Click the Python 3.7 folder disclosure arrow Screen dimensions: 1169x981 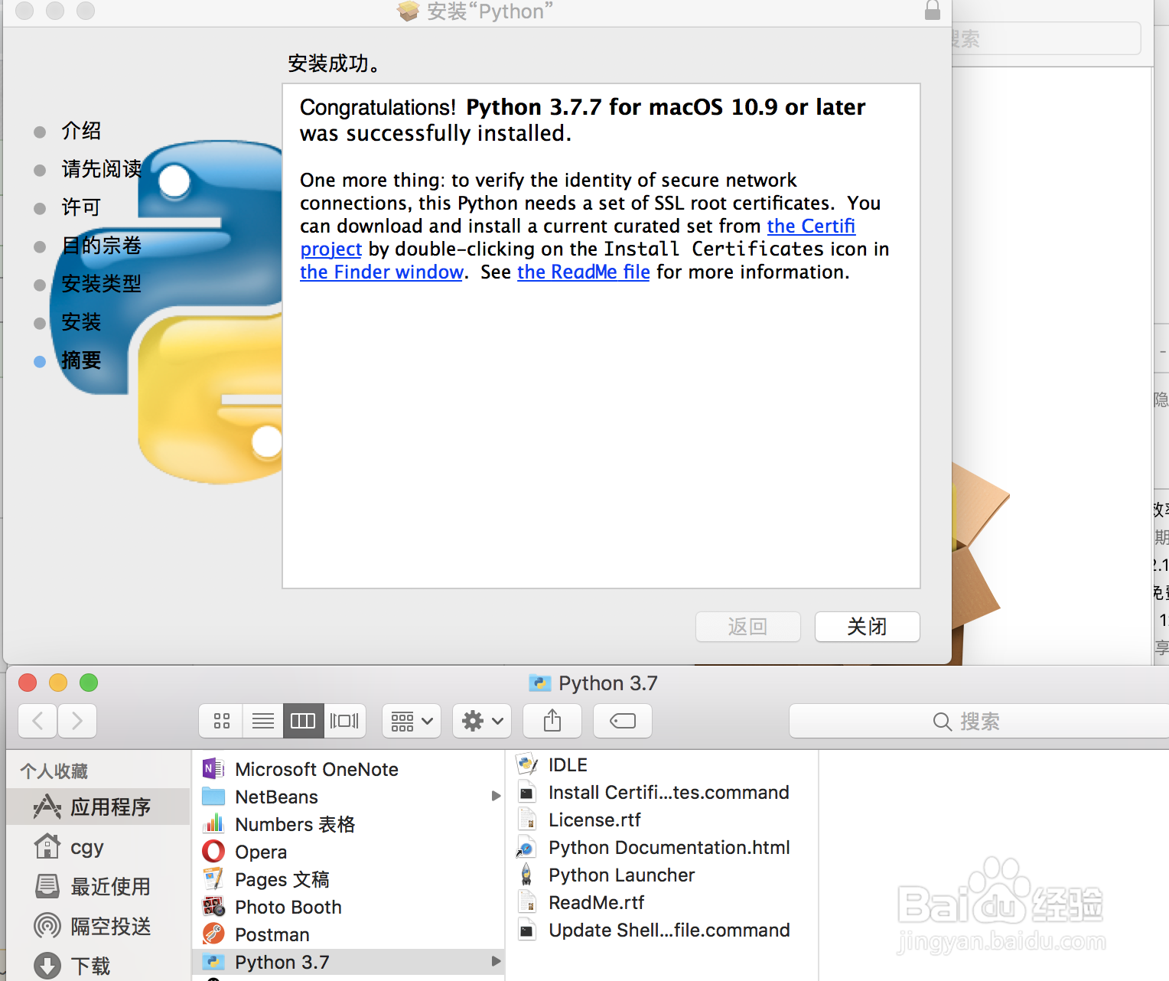[x=496, y=961]
